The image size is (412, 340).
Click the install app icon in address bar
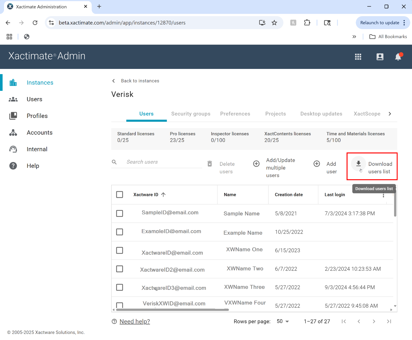pyautogui.click(x=262, y=23)
